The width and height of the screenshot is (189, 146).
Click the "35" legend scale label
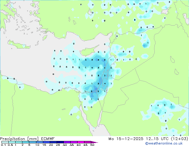click(x=72, y=145)
